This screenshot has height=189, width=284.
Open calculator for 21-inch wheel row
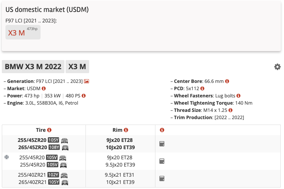162,178
